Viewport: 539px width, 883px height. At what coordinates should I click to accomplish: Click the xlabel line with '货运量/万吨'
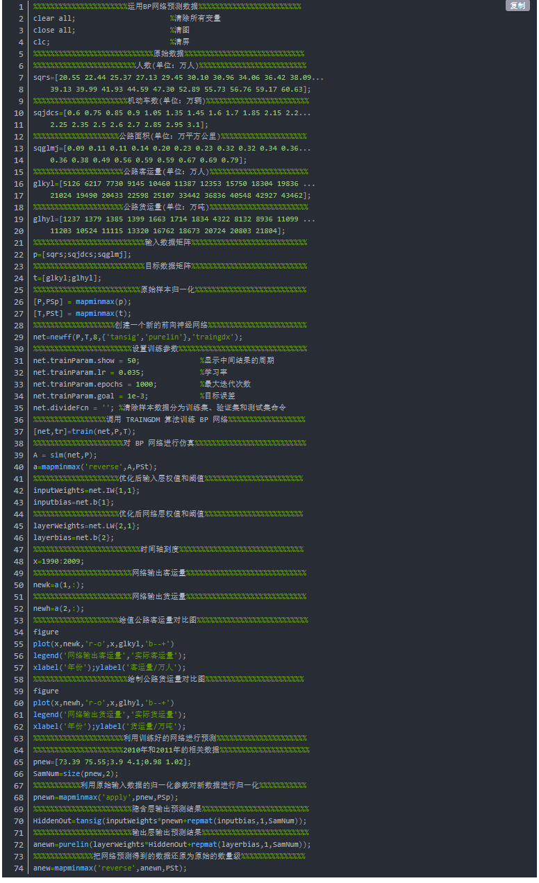pyautogui.click(x=110, y=726)
